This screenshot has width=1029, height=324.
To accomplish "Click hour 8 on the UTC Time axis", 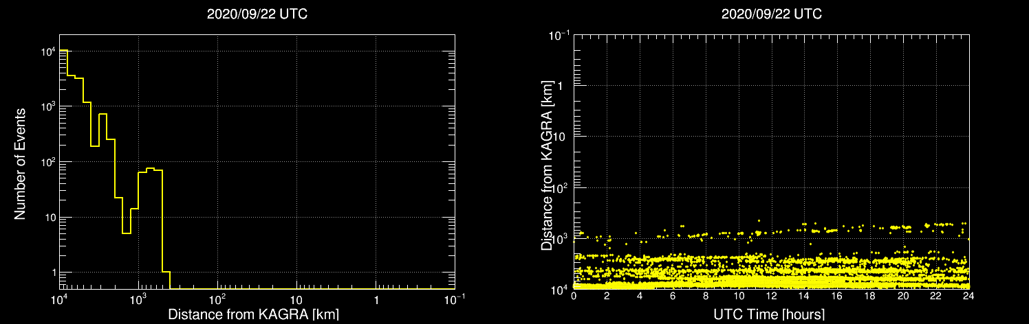I will click(705, 296).
